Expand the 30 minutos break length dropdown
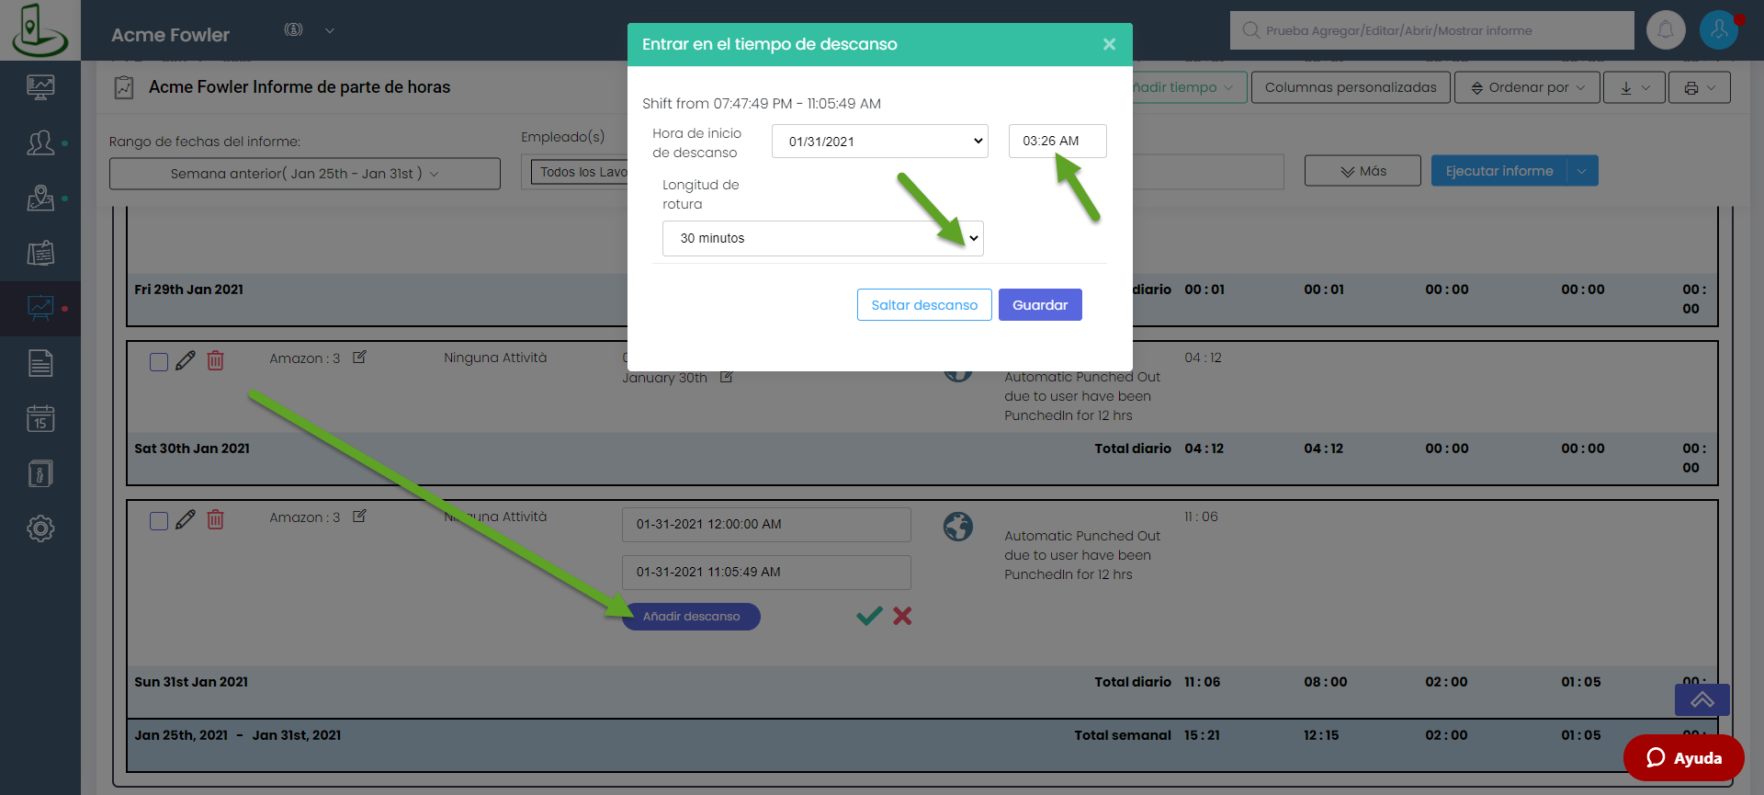The width and height of the screenshot is (1764, 795). 822,238
